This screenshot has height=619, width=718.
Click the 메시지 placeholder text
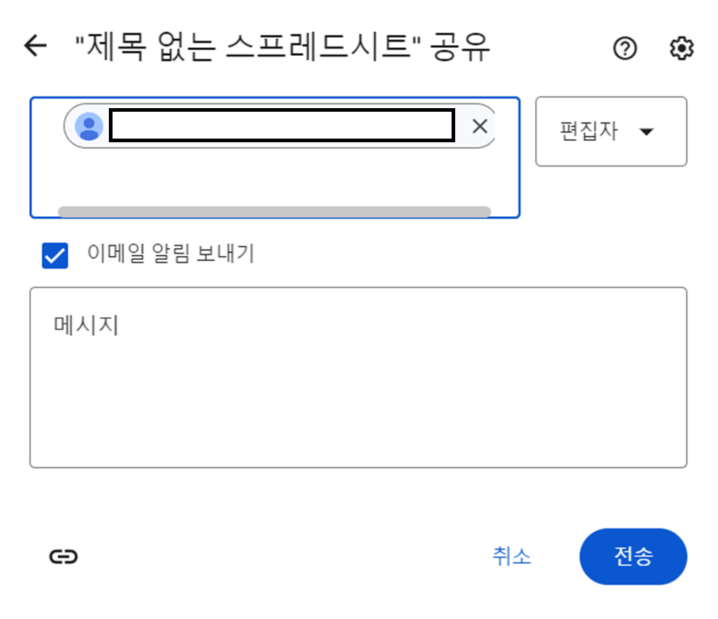click(86, 325)
